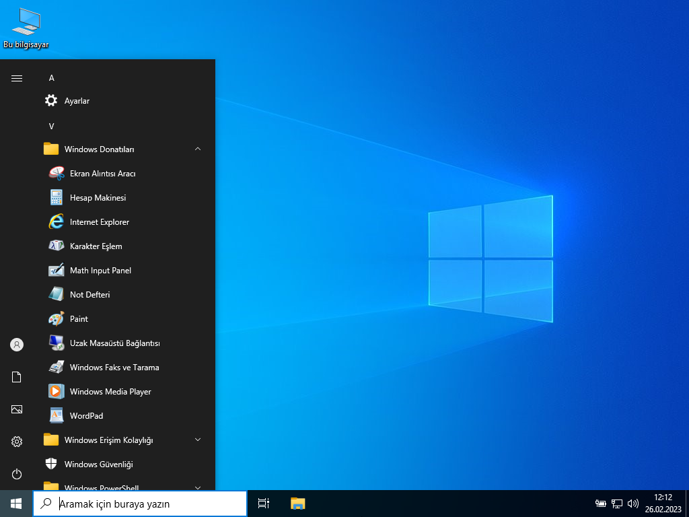
Task: Open Karakter Eşlem icon
Action: pos(57,246)
